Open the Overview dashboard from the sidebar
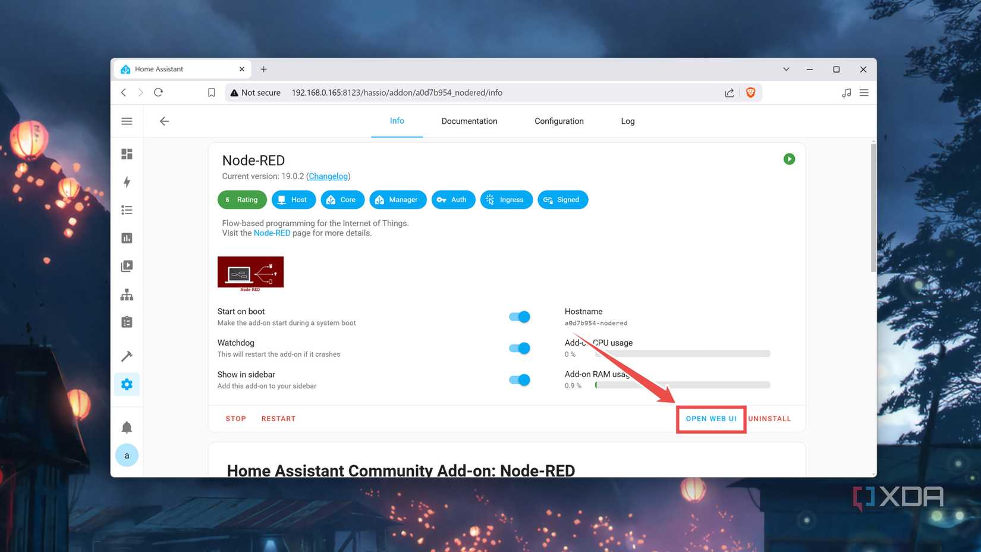 click(x=127, y=153)
